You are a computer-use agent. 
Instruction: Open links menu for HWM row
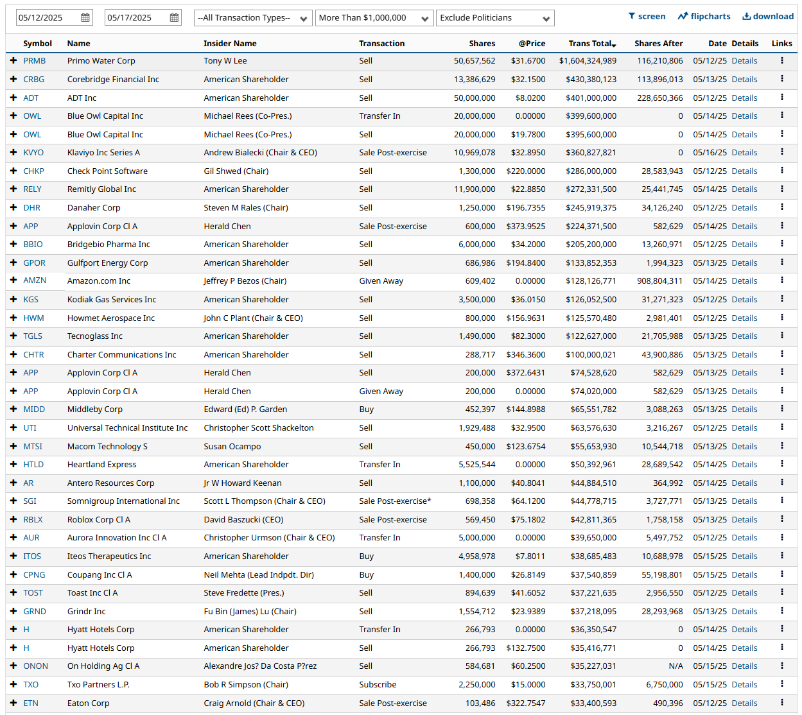781,318
